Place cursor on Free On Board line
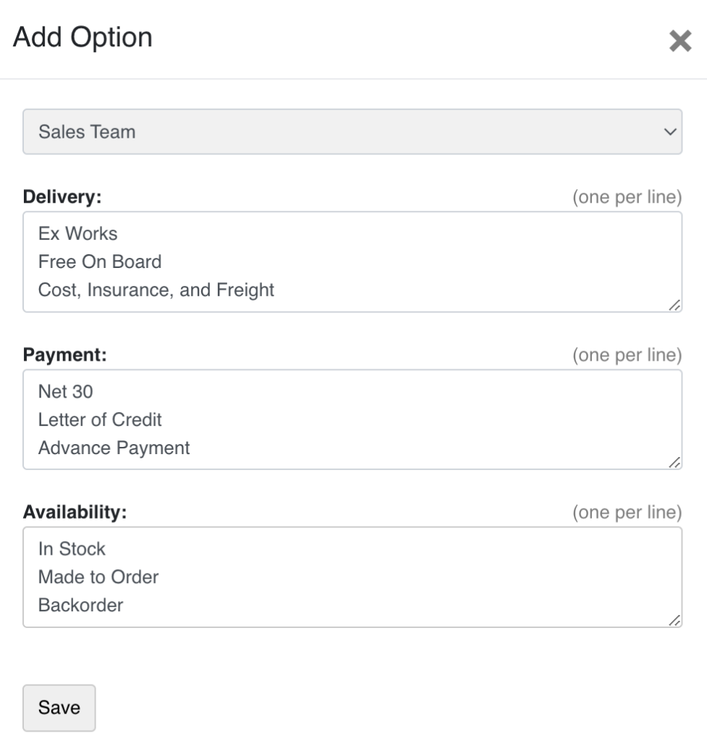Image resolution: width=707 pixels, height=754 pixels. pyautogui.click(x=100, y=261)
